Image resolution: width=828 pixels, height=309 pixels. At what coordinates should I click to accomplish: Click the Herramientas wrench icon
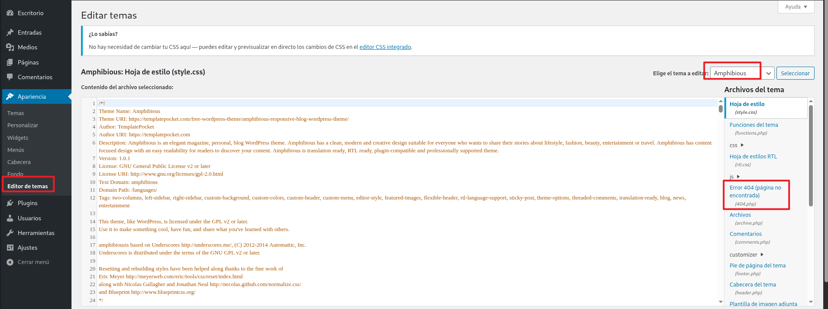(10, 233)
